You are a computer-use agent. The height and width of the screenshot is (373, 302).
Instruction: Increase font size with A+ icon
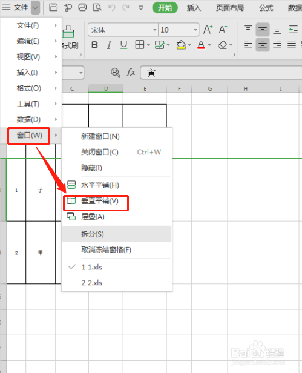coord(208,30)
